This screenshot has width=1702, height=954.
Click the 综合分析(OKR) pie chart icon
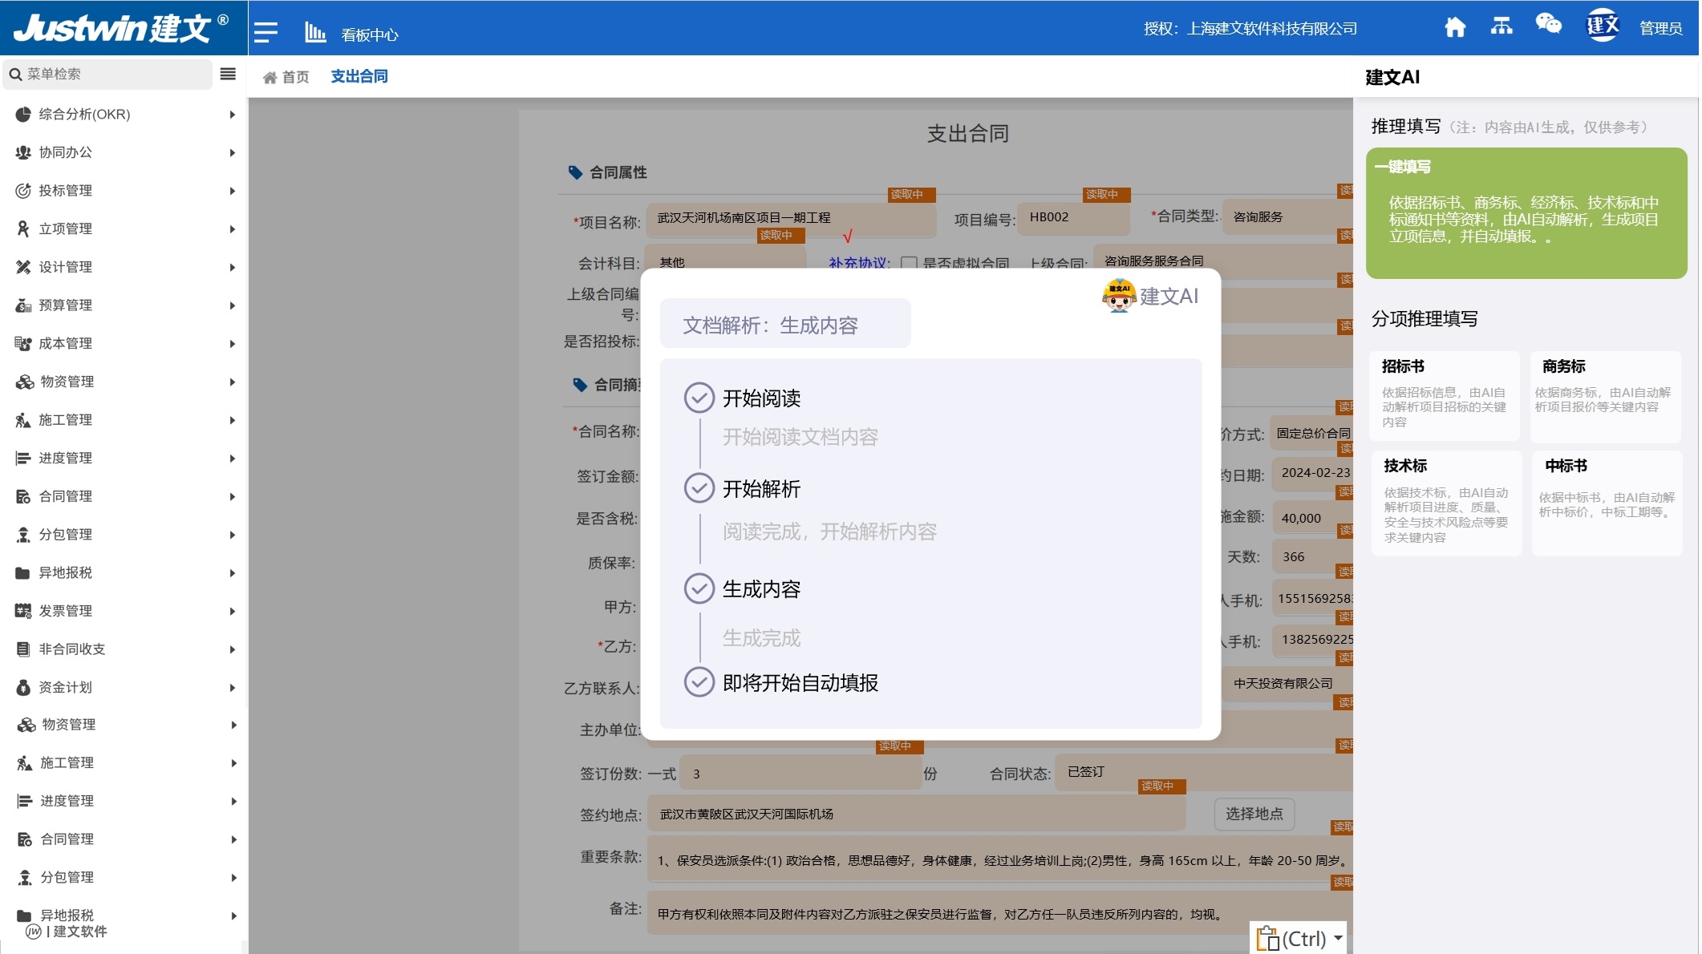coord(22,114)
